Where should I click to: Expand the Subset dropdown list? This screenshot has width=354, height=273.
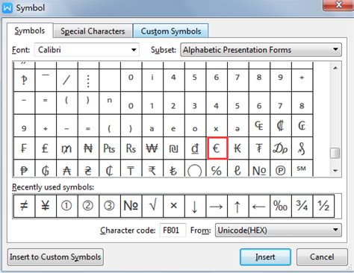pyautogui.click(x=261, y=50)
